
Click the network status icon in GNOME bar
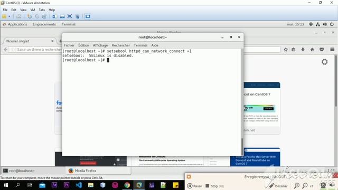318,24
